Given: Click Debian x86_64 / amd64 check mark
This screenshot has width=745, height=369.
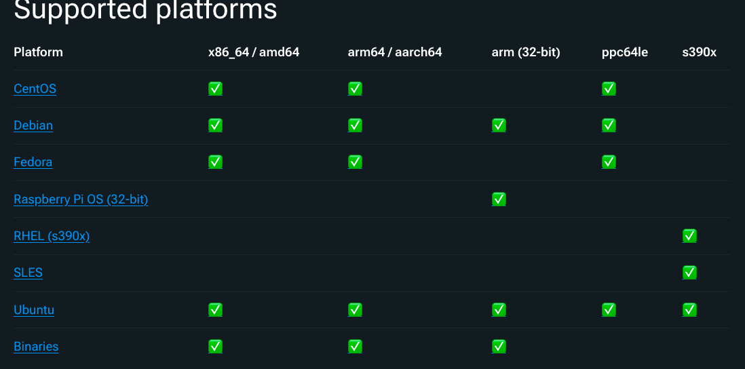Looking at the screenshot, I should (x=215, y=125).
